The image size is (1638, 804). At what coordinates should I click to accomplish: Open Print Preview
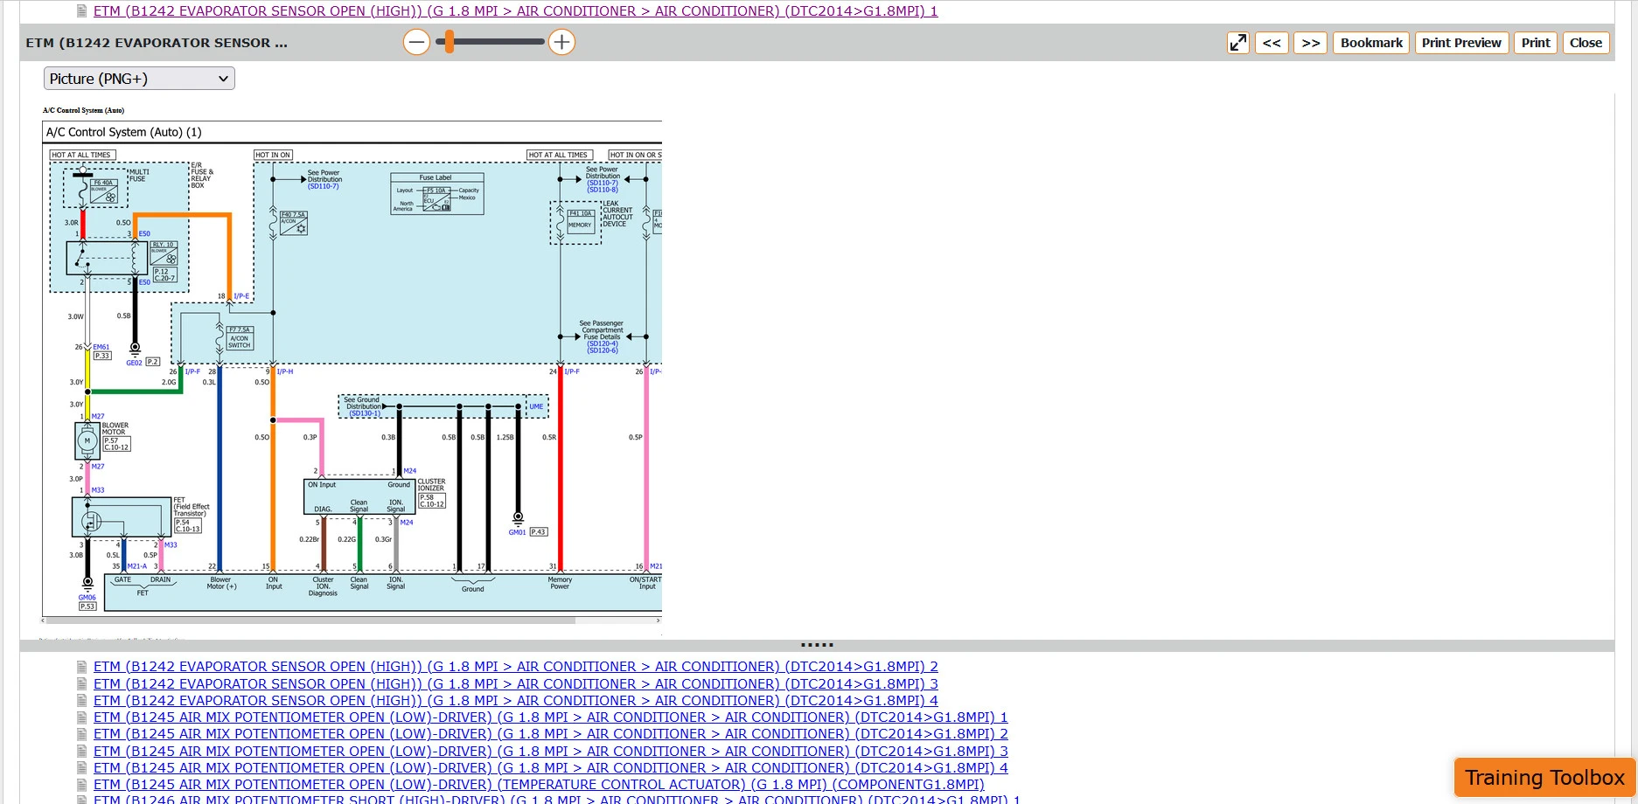point(1461,43)
